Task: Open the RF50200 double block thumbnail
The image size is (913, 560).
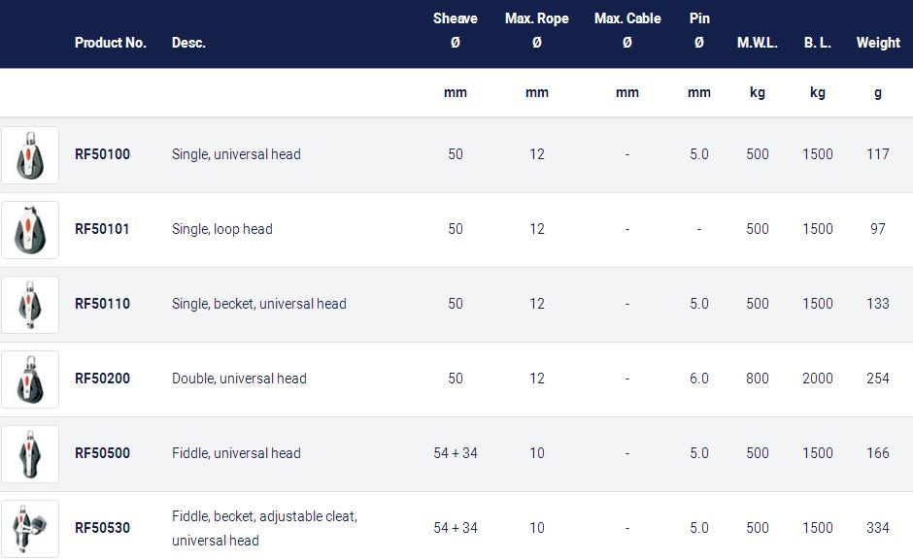Action: tap(30, 379)
